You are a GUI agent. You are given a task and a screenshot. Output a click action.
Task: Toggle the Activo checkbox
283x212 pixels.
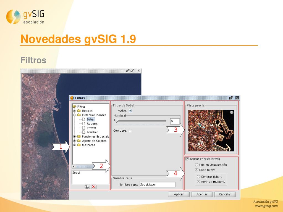pyautogui.click(x=130, y=110)
